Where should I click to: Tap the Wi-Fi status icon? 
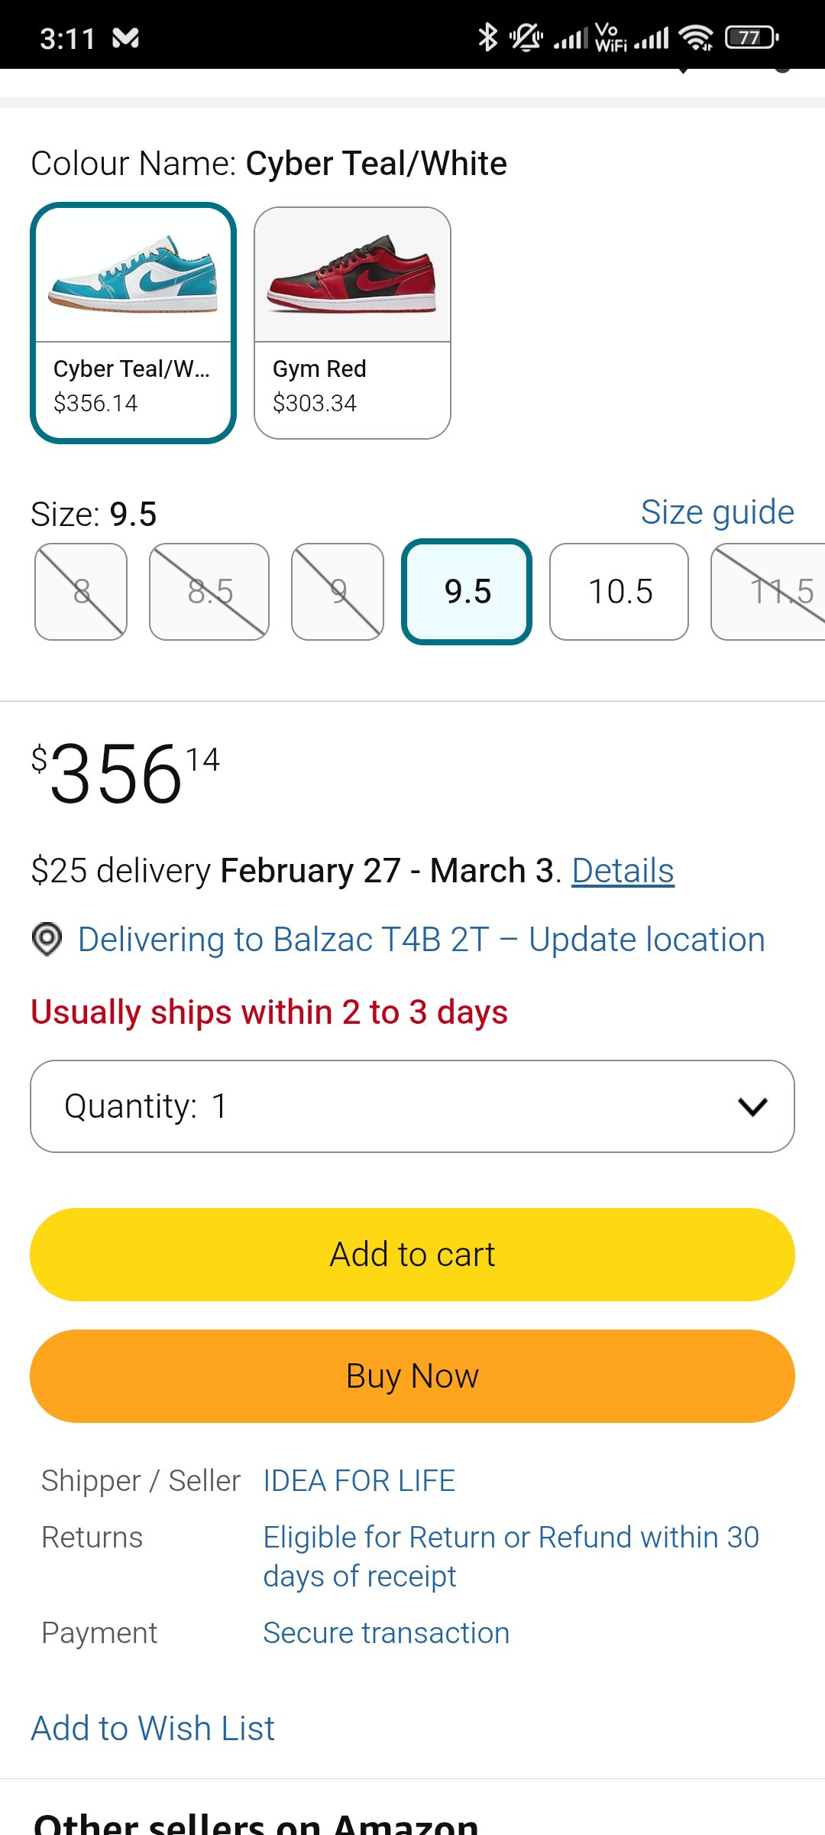[x=696, y=37]
